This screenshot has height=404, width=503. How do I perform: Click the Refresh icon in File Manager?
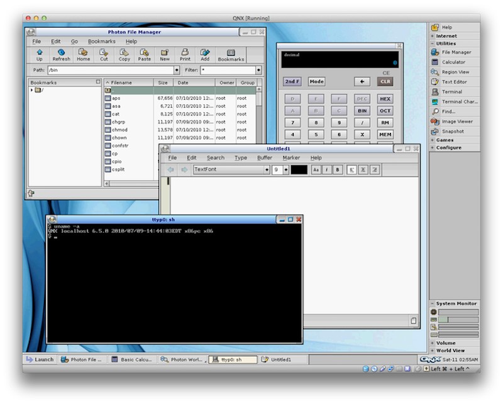point(61,55)
